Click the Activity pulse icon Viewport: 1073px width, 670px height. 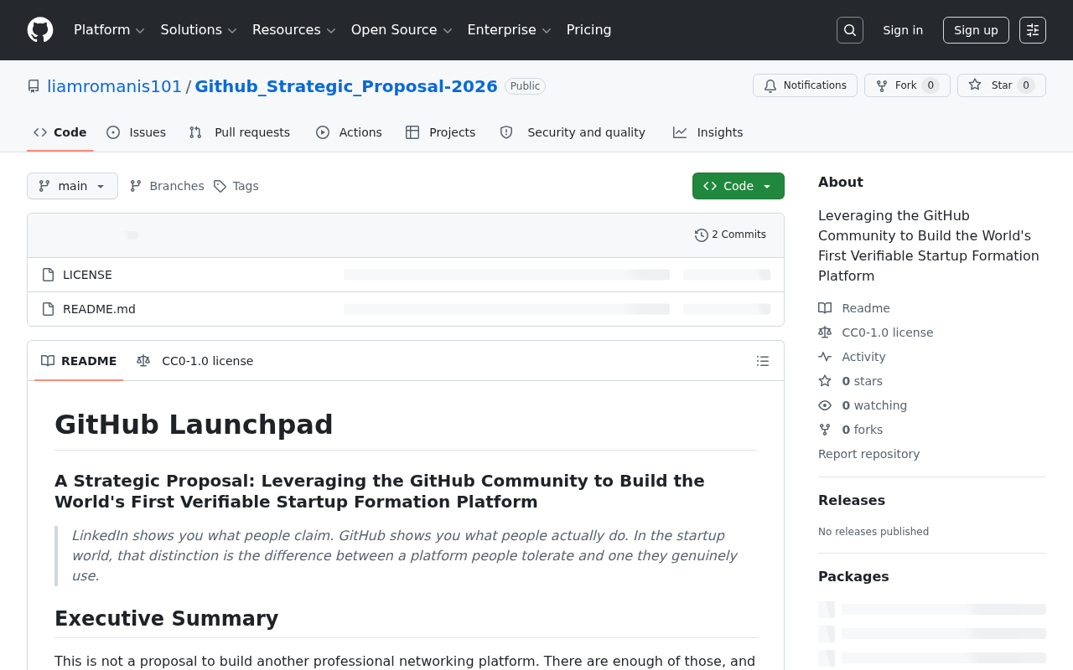point(825,357)
